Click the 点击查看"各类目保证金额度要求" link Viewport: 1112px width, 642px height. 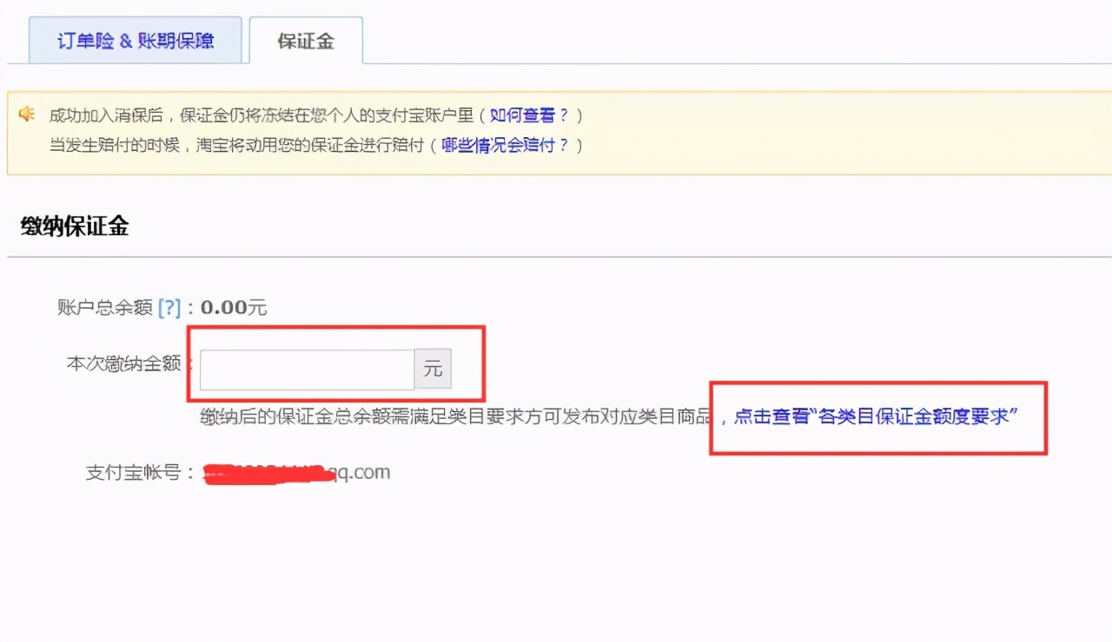[876, 416]
